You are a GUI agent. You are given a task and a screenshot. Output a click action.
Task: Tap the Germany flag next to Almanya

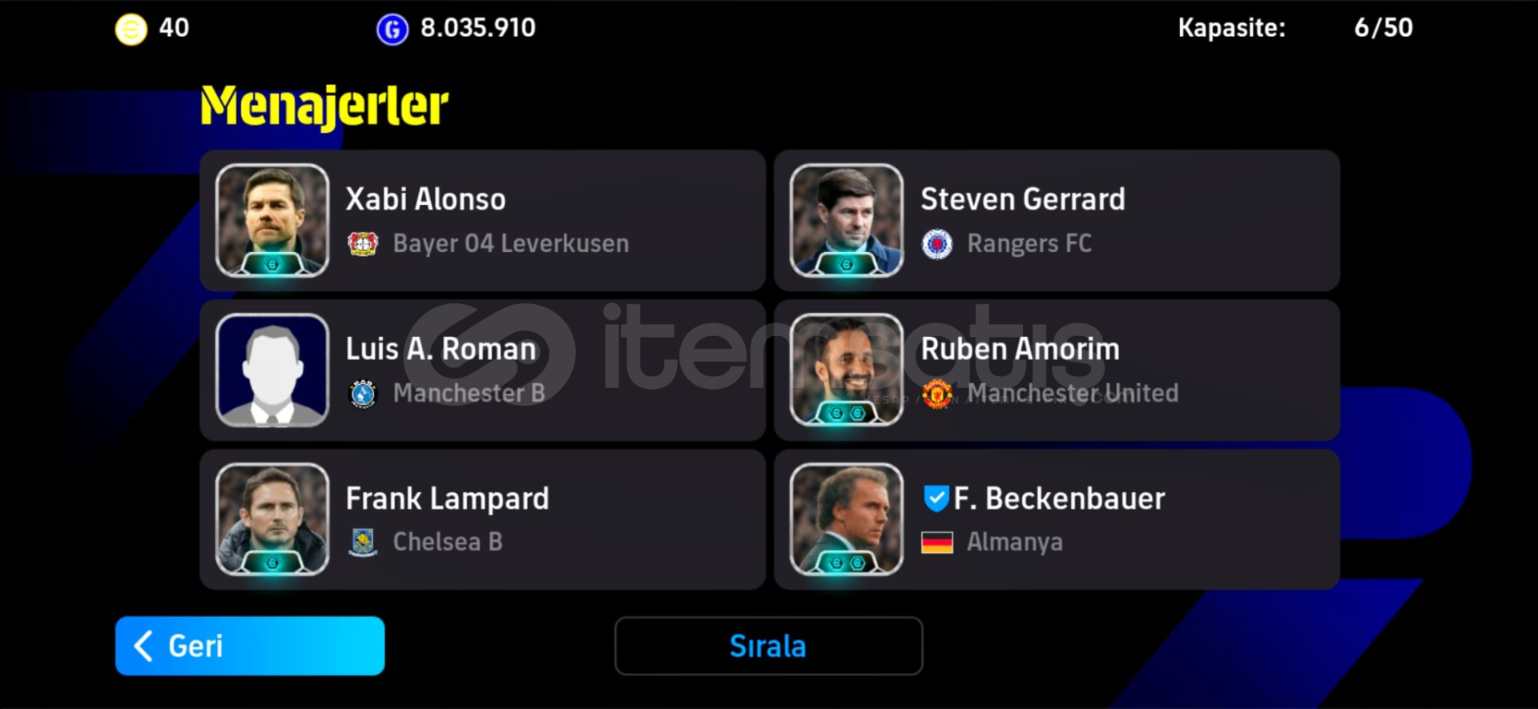[937, 543]
